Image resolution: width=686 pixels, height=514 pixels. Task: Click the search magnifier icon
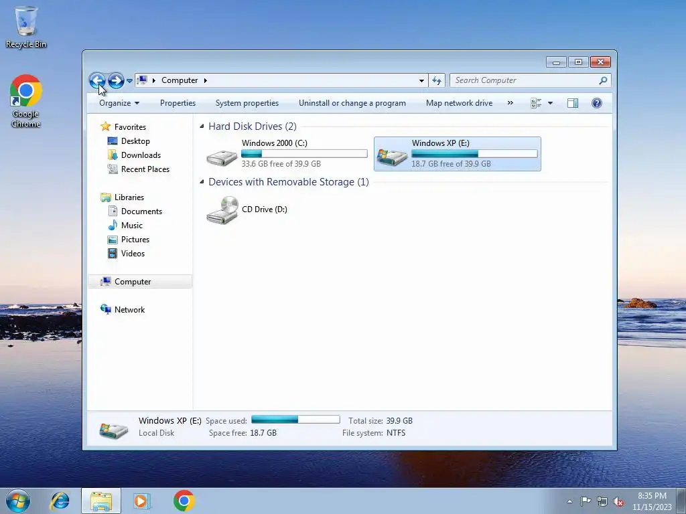click(x=604, y=80)
